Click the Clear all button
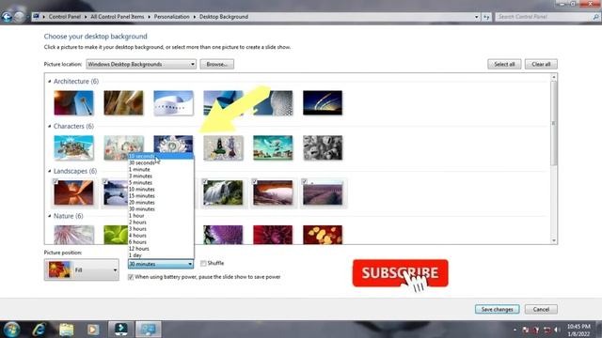Screen dimensions: 602x338 (x=541, y=64)
